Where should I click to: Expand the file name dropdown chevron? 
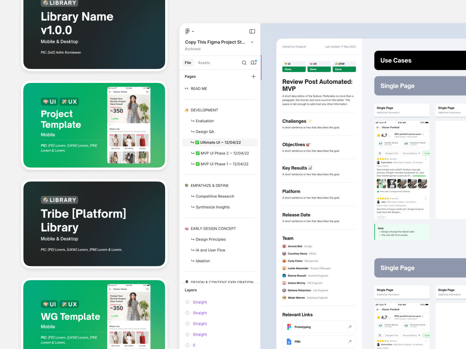252,42
